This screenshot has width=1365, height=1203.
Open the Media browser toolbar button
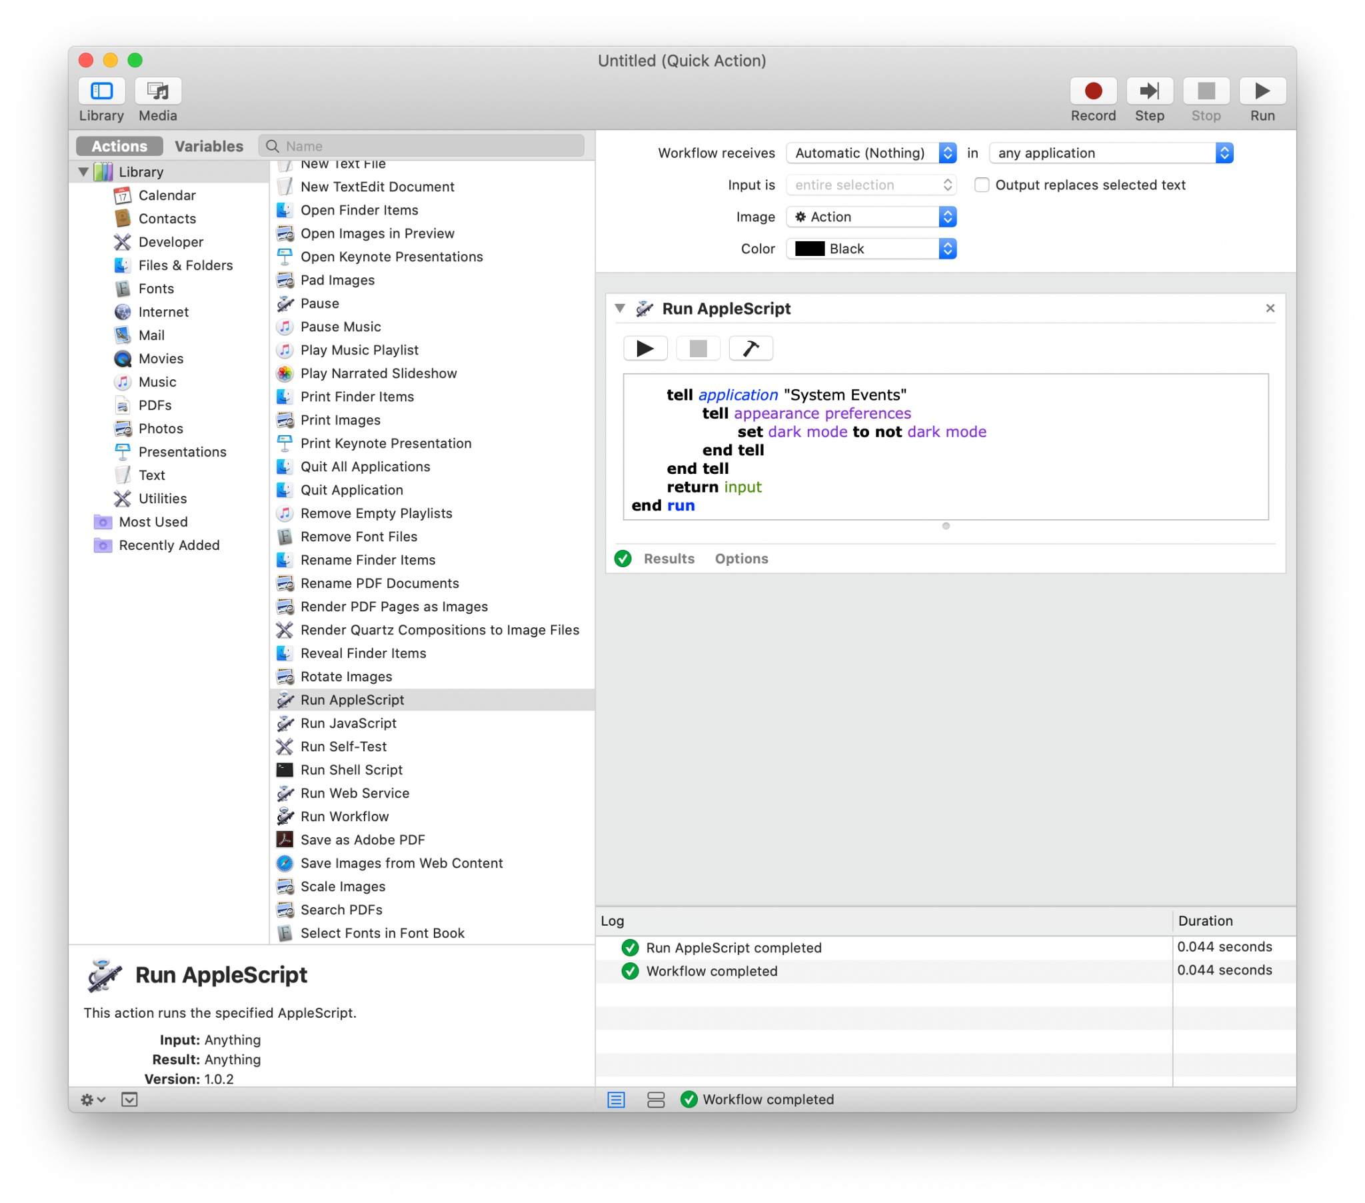[158, 91]
